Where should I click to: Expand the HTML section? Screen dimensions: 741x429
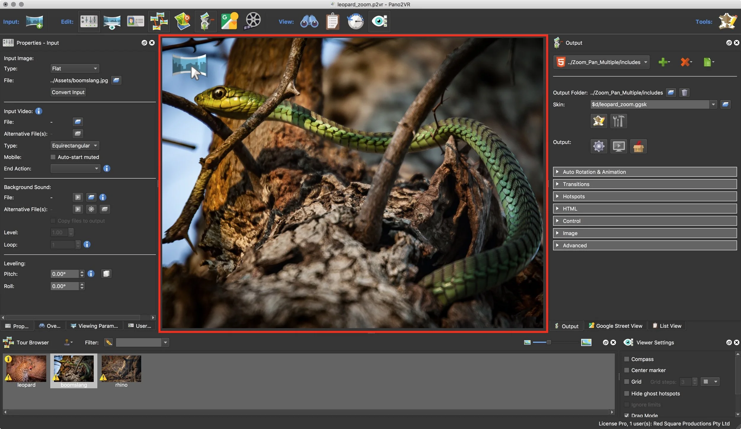(x=645, y=209)
